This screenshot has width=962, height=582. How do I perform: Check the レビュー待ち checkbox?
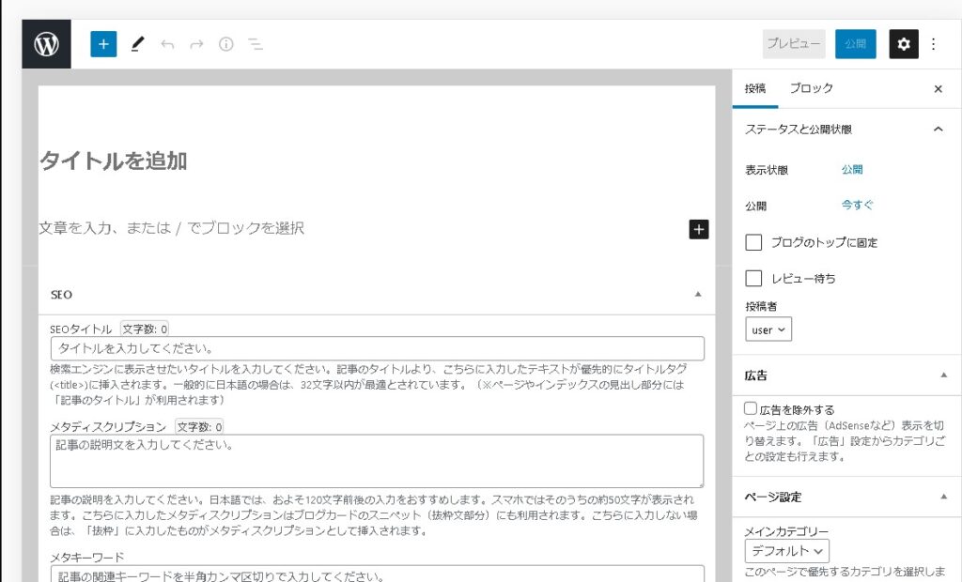coord(753,278)
